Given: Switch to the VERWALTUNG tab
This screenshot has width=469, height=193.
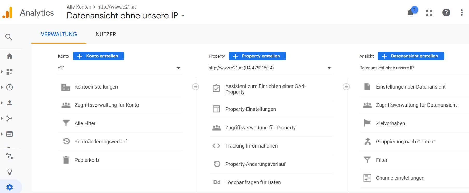Looking at the screenshot, I should point(59,34).
